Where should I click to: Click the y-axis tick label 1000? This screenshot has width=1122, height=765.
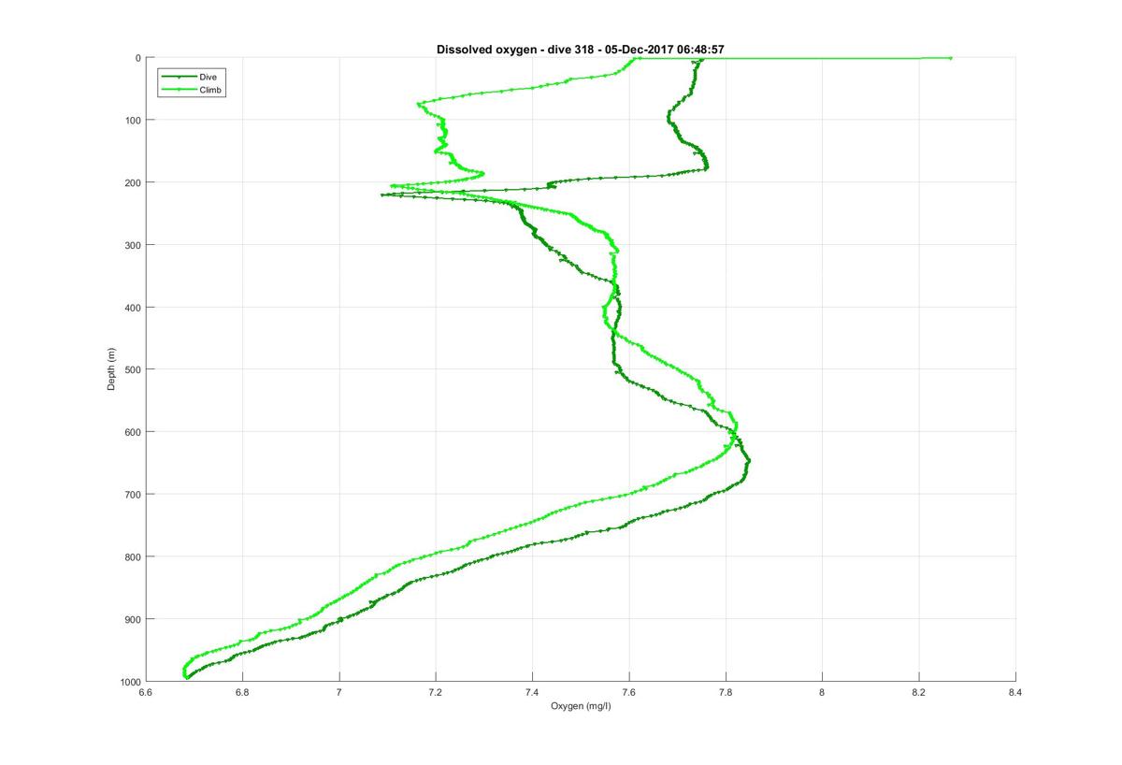pos(132,681)
